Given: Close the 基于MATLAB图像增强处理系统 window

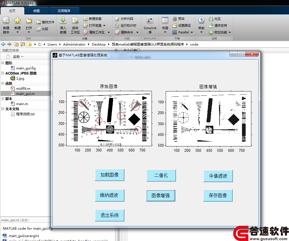Looking at the screenshot, I should point(252,54).
